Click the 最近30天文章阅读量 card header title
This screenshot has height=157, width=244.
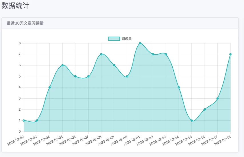tap(25, 23)
